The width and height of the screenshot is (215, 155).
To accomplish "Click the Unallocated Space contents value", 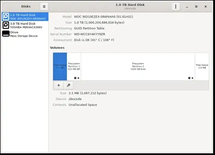I will (x=83, y=105).
